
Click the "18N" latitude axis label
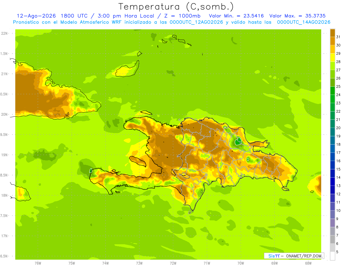pos(4,195)
